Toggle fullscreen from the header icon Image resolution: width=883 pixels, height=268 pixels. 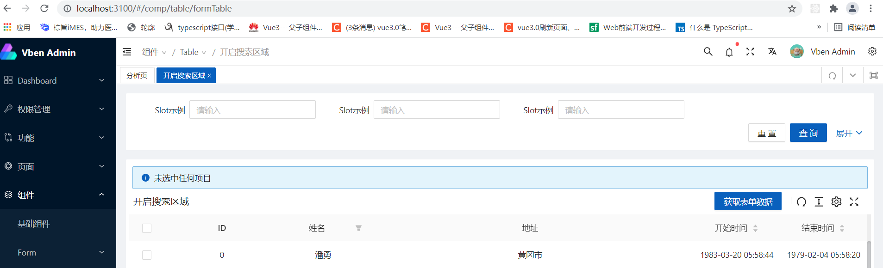(x=751, y=52)
